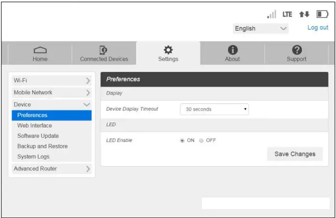Click the battery status icon

pyautogui.click(x=322, y=14)
